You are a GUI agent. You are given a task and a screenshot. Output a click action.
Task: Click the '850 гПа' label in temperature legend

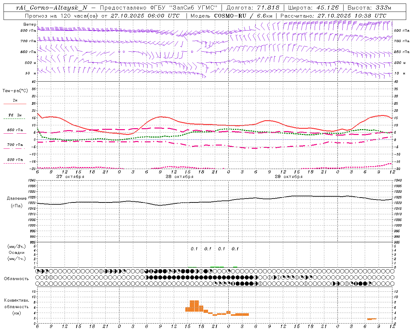[15, 130]
